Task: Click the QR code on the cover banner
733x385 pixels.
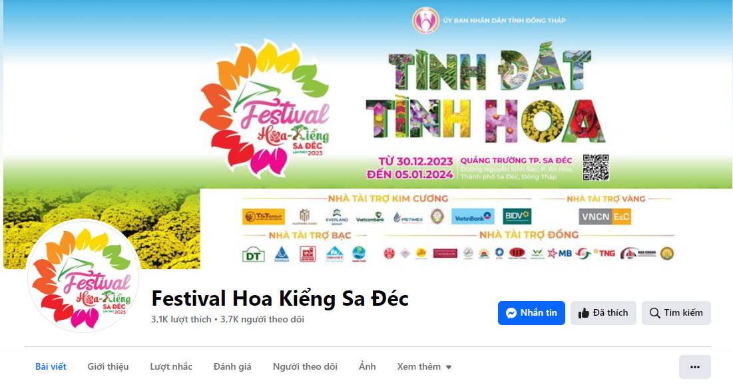Action: 596,167
